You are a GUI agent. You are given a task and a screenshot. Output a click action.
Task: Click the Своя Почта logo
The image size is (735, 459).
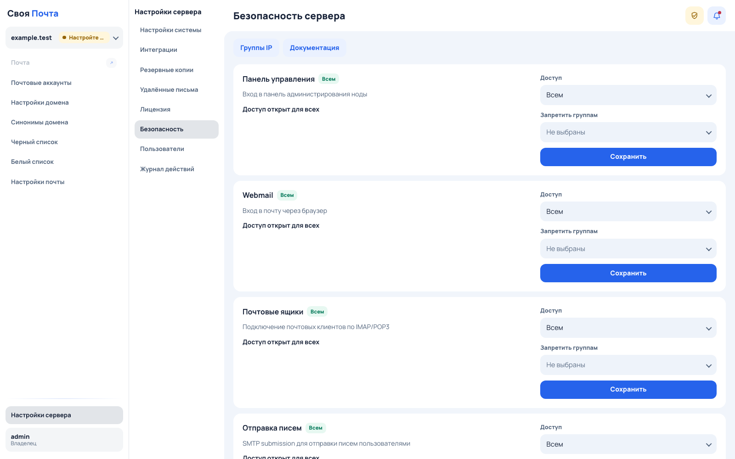33,14
